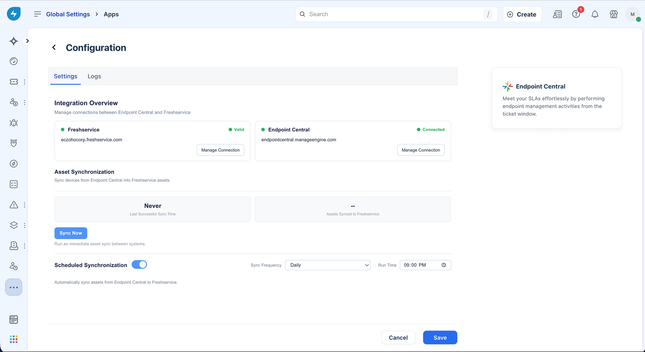Screen dimensions: 645x352
Task: Click the Assets Synced to Freshservice label
Action: [x=353, y=214]
